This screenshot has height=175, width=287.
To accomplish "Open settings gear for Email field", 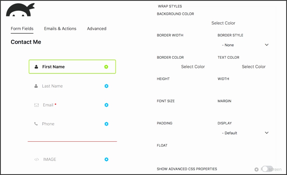I will click(x=106, y=105).
